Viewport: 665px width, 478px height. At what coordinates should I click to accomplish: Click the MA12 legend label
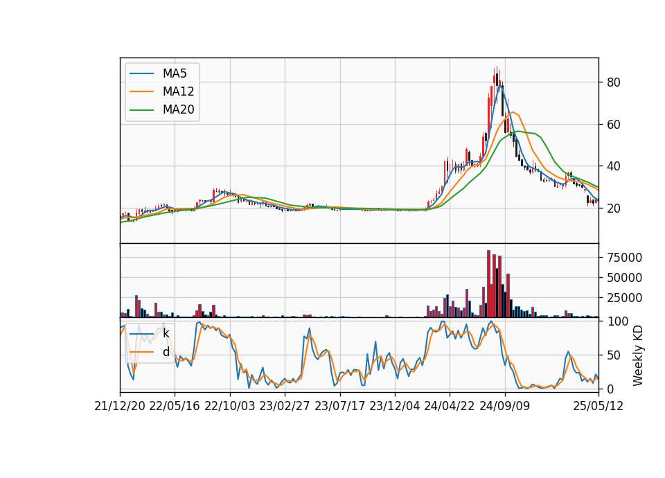(x=178, y=91)
